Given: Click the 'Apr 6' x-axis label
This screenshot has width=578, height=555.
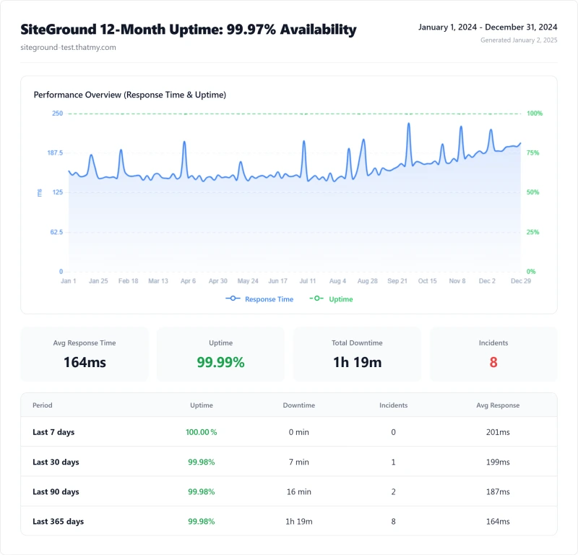Looking at the screenshot, I should tap(188, 281).
